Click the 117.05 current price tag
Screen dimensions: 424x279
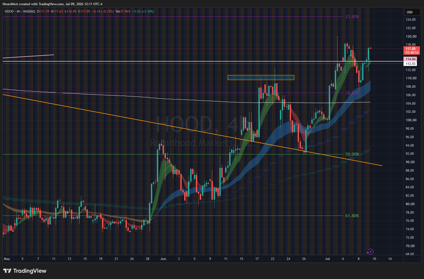(410, 48)
